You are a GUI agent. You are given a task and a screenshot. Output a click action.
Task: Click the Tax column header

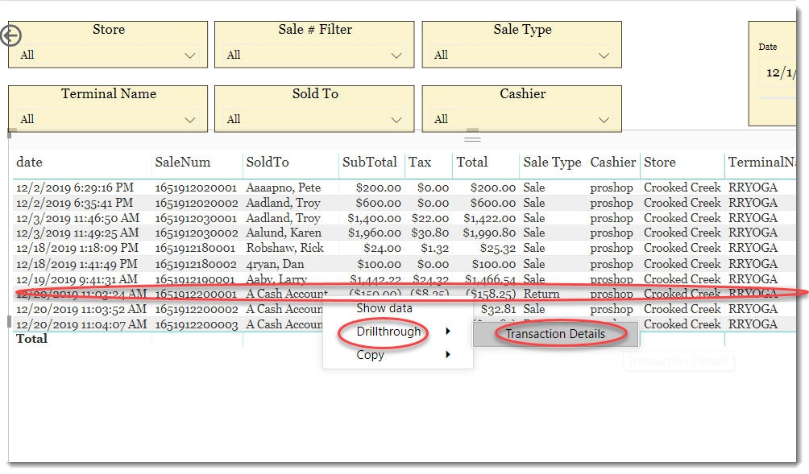419,162
